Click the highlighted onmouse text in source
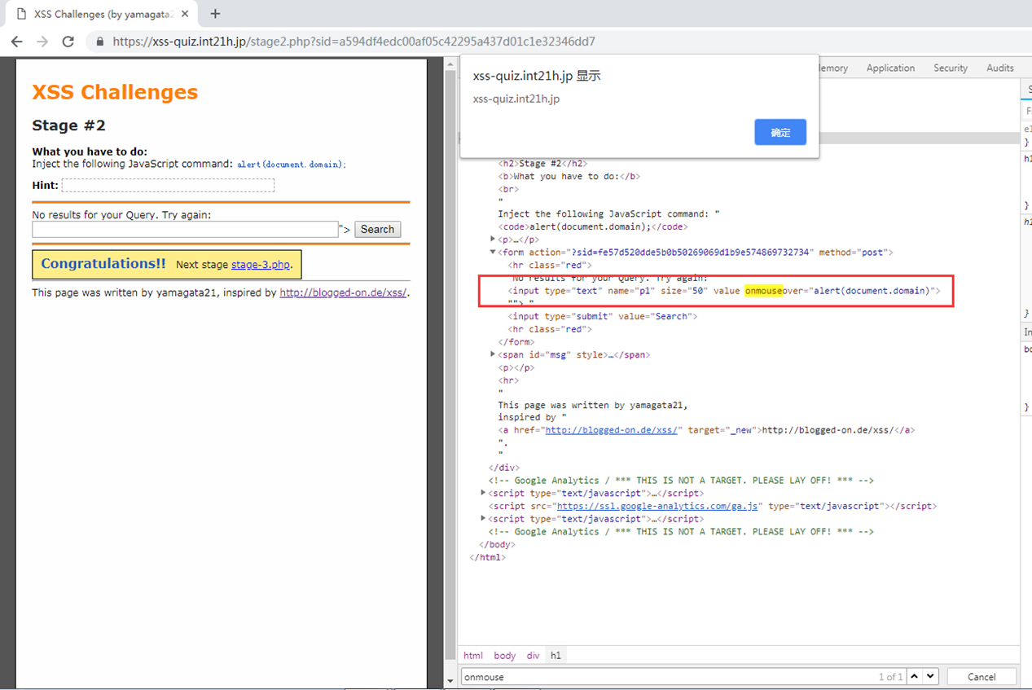 (x=763, y=291)
